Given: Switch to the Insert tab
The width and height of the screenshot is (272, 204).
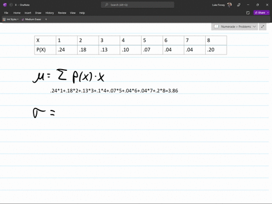Looking at the screenshot, I should point(28,13).
